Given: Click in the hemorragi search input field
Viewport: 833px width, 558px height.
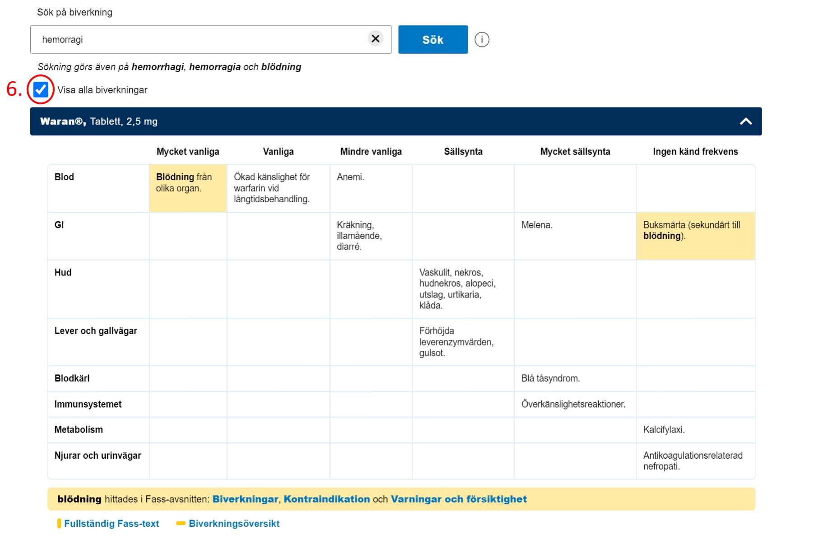Looking at the screenshot, I should point(199,40).
